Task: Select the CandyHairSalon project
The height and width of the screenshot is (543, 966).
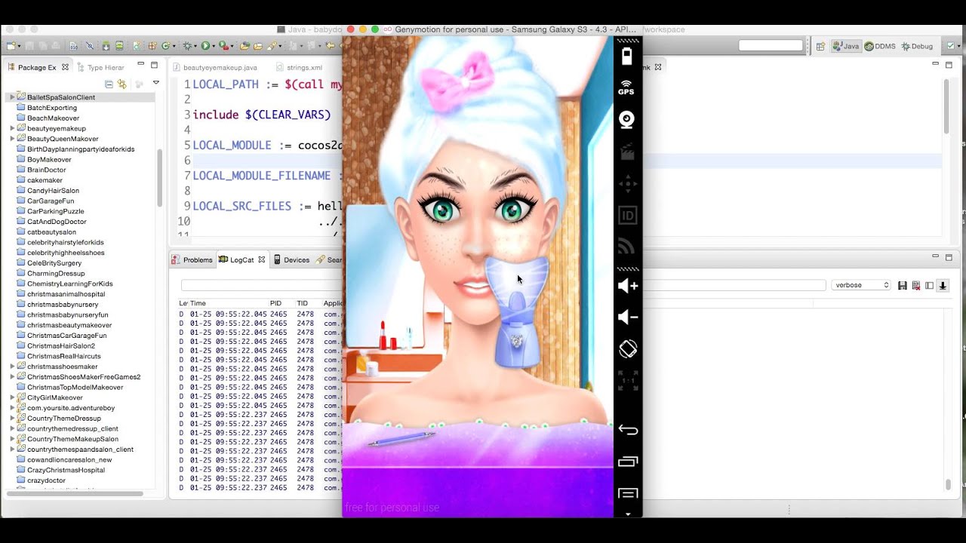Action: pyautogui.click(x=53, y=191)
